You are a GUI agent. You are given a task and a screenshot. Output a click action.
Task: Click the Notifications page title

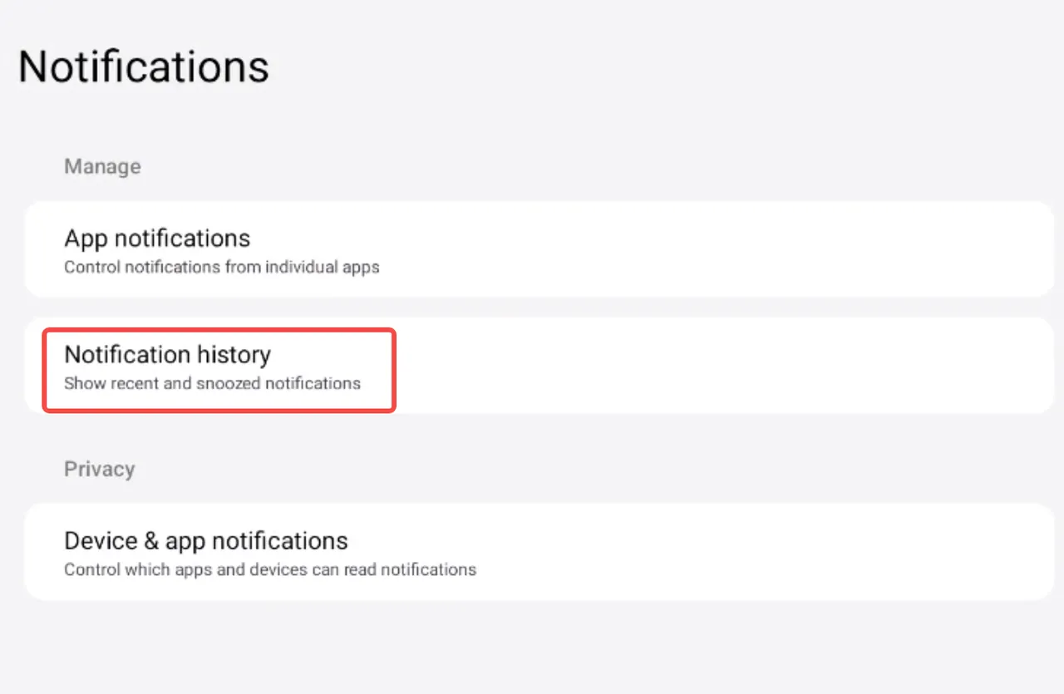pos(144,66)
